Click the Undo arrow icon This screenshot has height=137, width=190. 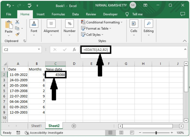point(9,5)
